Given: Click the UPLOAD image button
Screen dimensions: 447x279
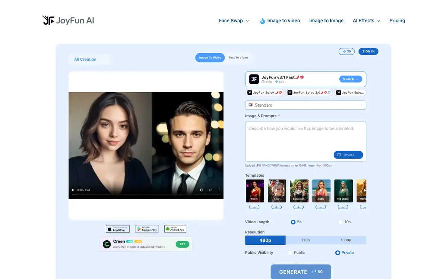Looking at the screenshot, I should [x=348, y=155].
